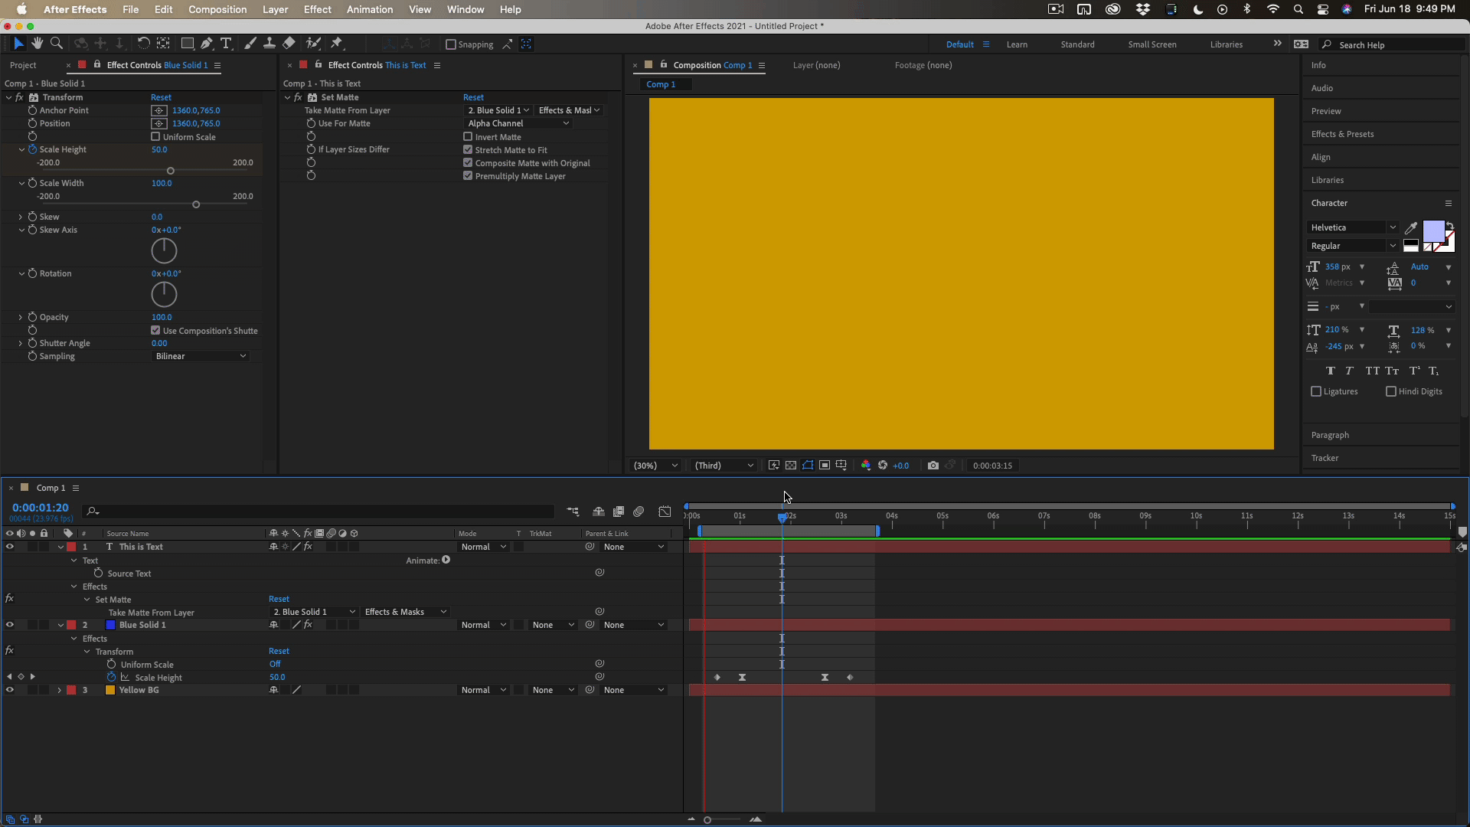Select the Pen tool
1470x827 pixels.
pyautogui.click(x=207, y=44)
